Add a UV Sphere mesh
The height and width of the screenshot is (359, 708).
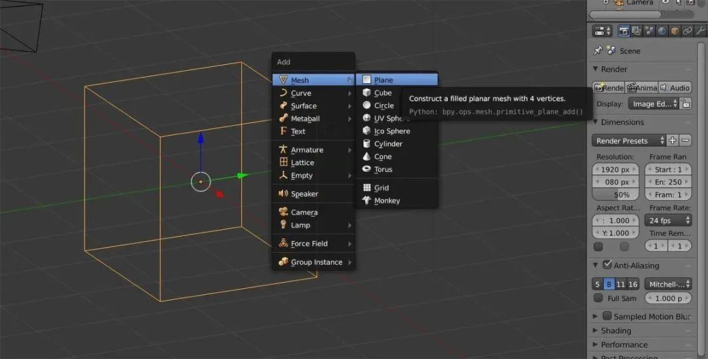(397, 118)
